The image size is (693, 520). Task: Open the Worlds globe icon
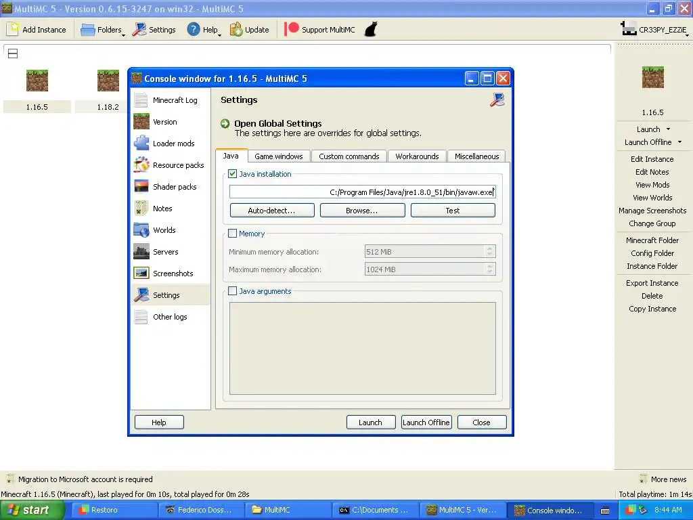(141, 230)
